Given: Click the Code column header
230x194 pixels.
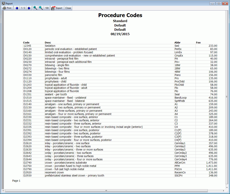Looking at the screenshot, I should click(26, 43).
